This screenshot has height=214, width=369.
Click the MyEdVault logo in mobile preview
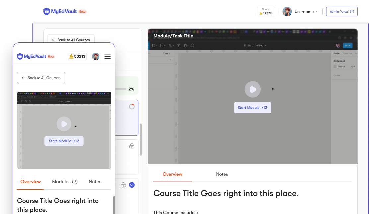tap(32, 56)
